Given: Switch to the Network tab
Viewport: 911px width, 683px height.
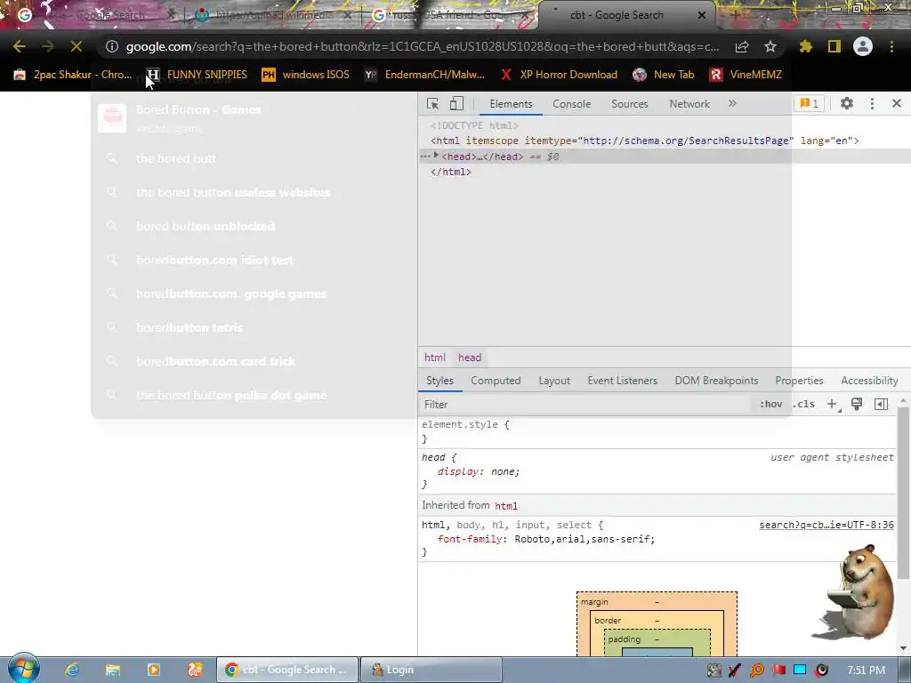Looking at the screenshot, I should [x=689, y=104].
